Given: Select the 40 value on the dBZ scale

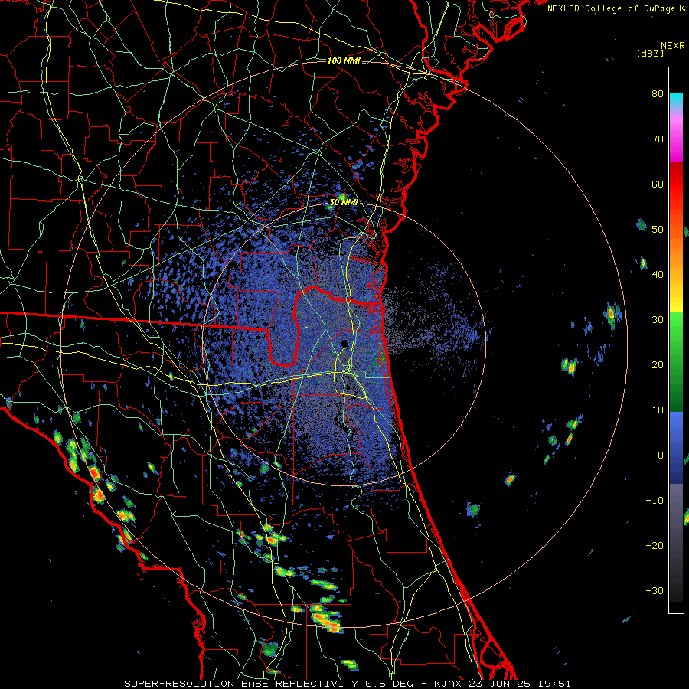Looking at the screenshot, I should point(658,275).
